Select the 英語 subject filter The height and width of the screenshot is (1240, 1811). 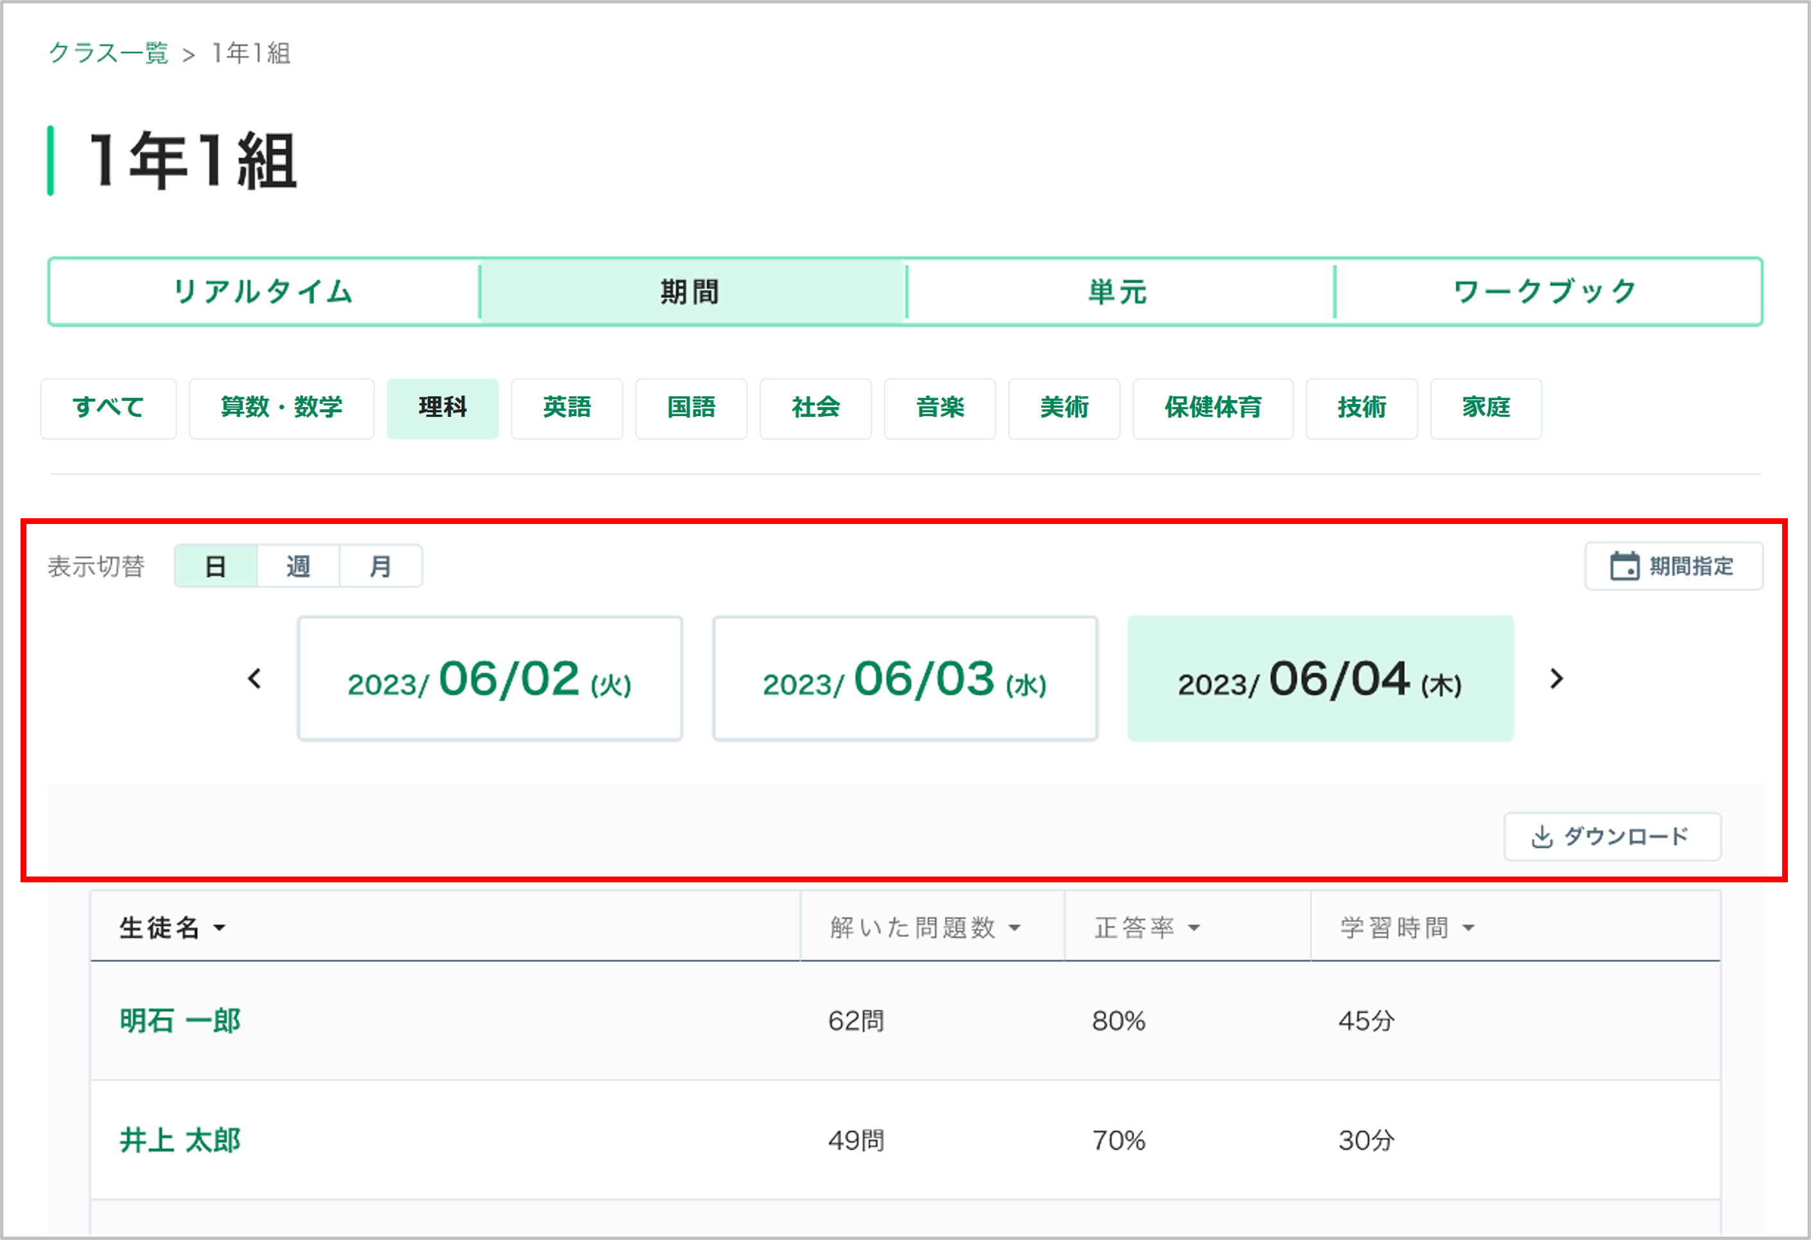pos(566,408)
